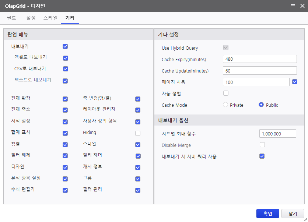Toggle the 페이징 사용 checkbox
308x222 pixels.
point(295,82)
